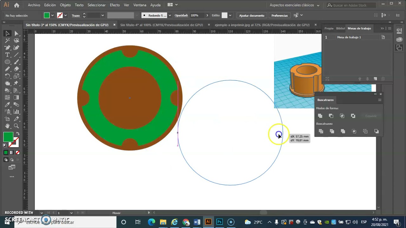Switch to ejemplo a imprimir.jpg tab

tap(262, 25)
